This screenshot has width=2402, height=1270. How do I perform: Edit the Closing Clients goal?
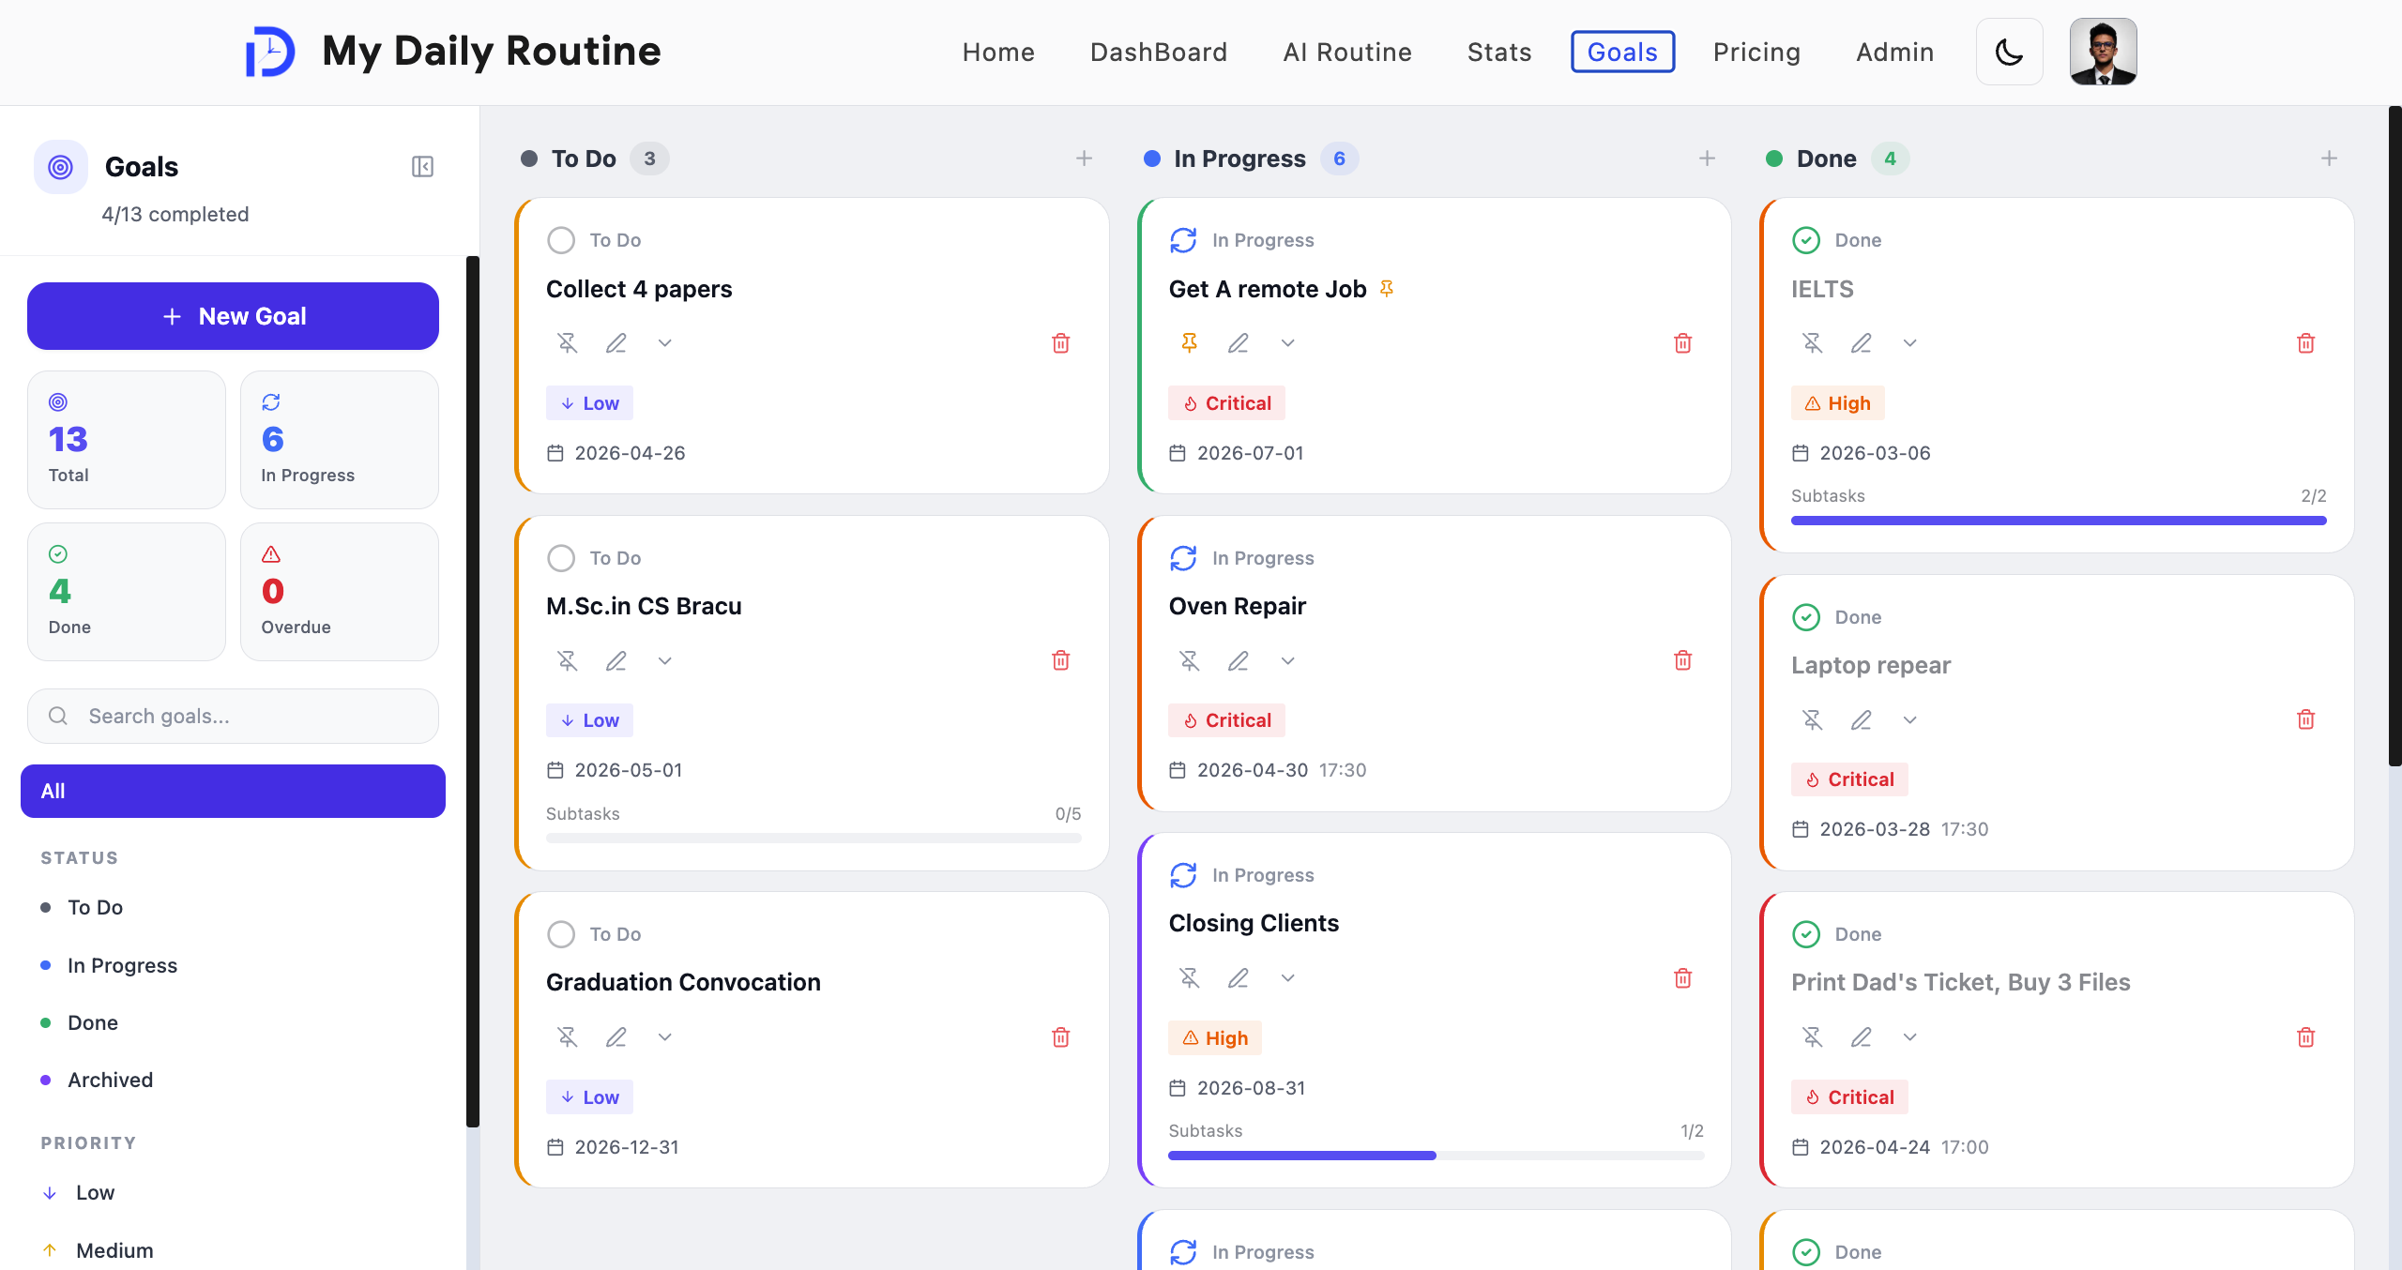pos(1239,978)
